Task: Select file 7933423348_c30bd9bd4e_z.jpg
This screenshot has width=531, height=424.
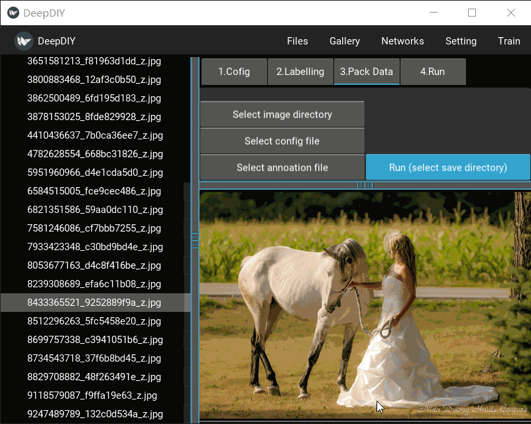Action: coord(95,247)
